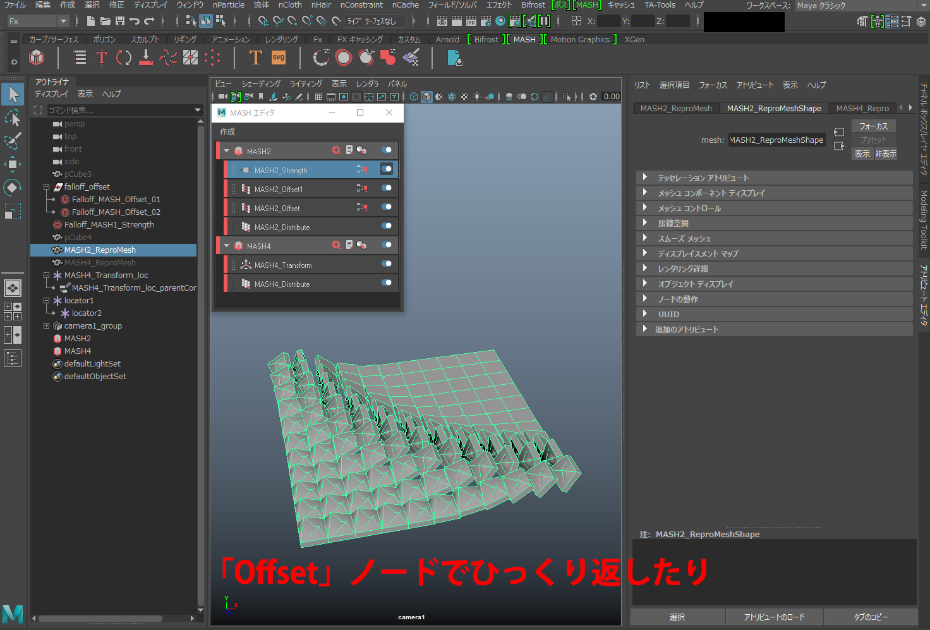Select the Rotate tool in toolbox

pyautogui.click(x=13, y=188)
